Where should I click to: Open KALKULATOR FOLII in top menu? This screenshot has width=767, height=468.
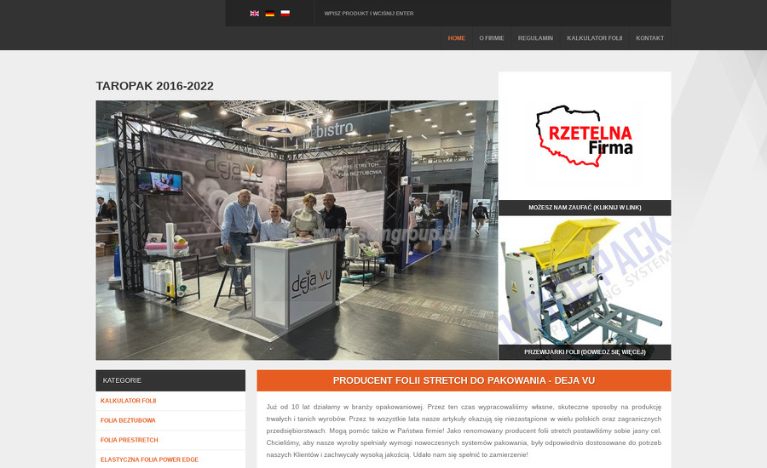[x=594, y=38]
